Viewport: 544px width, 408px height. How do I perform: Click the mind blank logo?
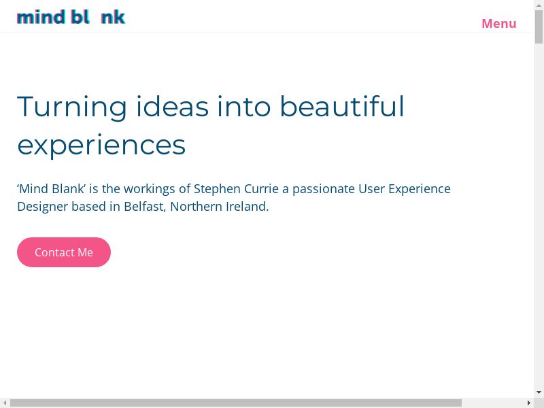point(71,17)
